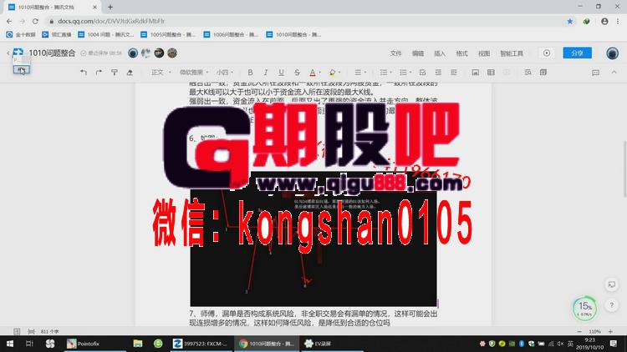Click the increase indent icon

[x=453, y=73]
